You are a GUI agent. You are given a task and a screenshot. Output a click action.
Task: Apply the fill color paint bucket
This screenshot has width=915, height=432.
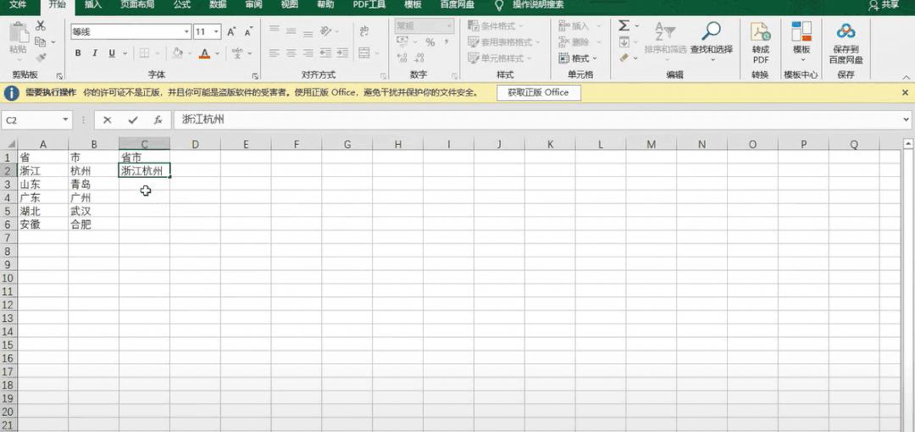177,53
